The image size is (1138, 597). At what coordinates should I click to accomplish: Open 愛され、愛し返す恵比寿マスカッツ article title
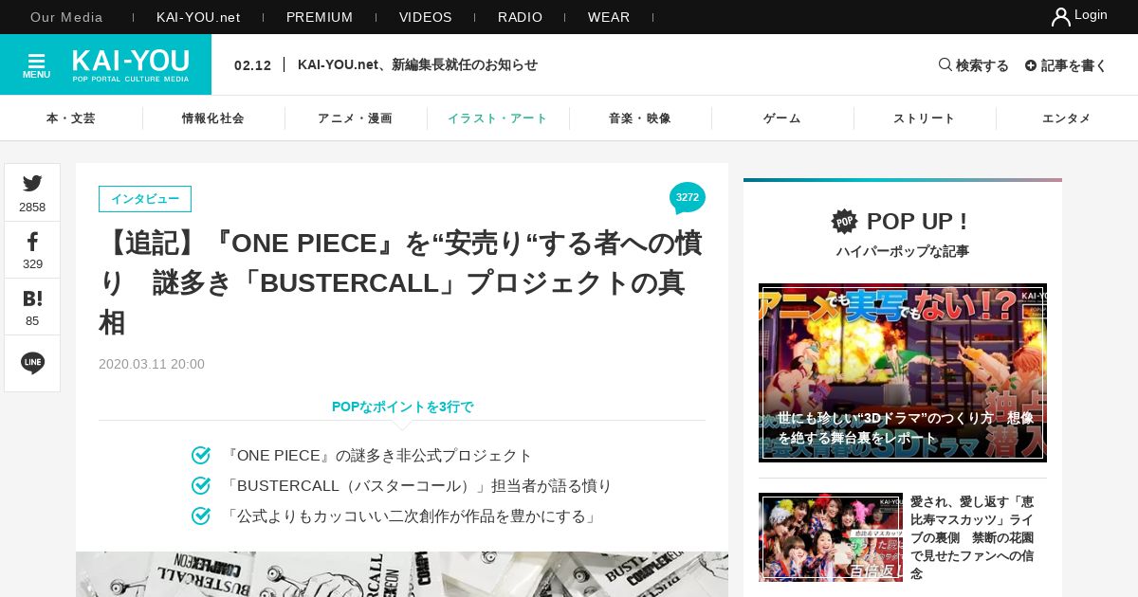(x=972, y=537)
